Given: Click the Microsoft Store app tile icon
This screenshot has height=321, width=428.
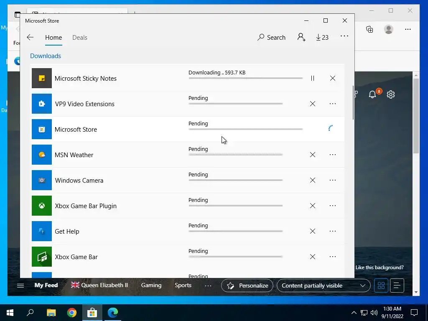Looking at the screenshot, I should click(42, 129).
